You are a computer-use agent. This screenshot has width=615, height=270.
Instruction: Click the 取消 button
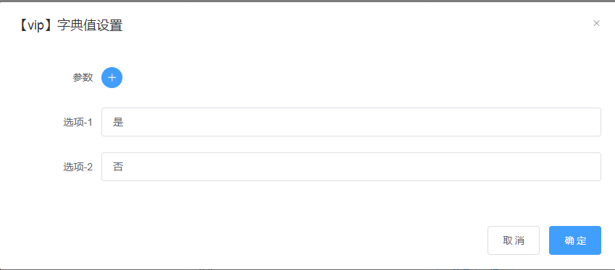(514, 240)
